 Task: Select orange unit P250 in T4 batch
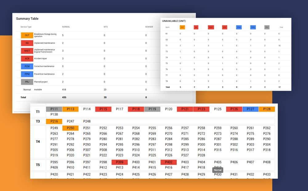tap(71, 128)
